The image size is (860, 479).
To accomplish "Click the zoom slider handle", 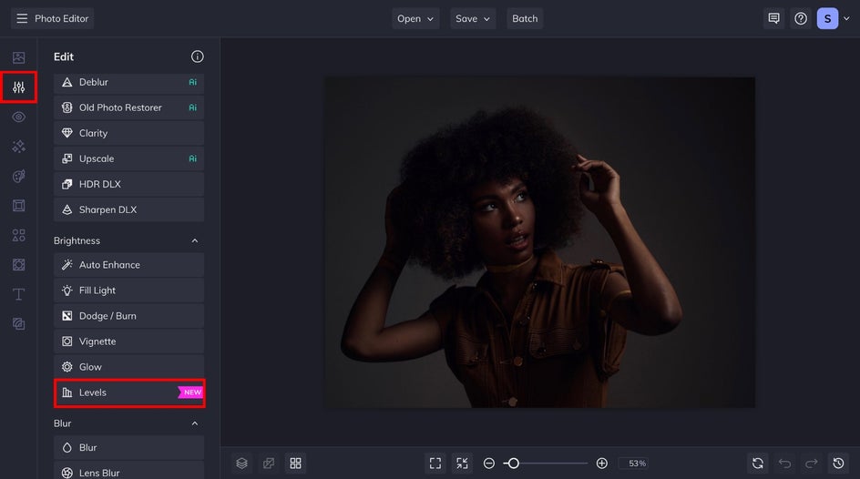I will (513, 464).
